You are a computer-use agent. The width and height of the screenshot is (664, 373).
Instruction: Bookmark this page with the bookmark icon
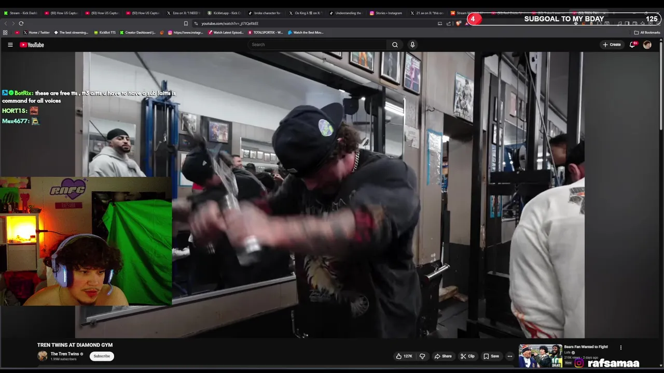coord(186,23)
